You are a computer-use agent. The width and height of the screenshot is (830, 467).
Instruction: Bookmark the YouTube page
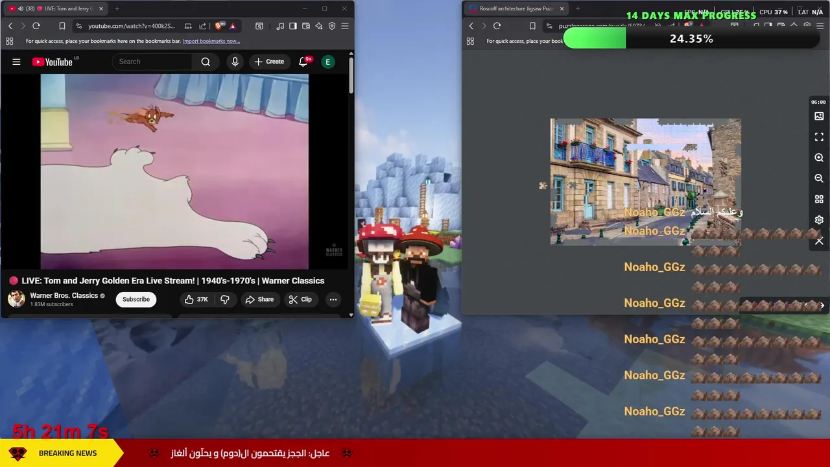62,26
